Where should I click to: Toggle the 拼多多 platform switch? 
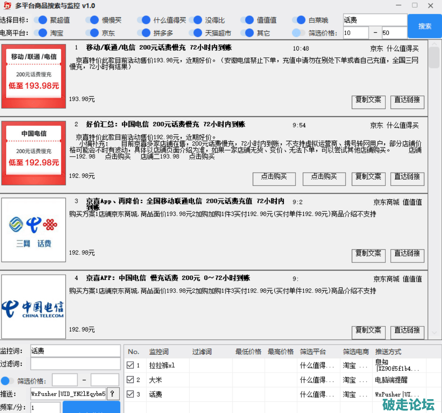pos(144,33)
